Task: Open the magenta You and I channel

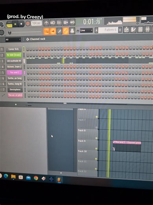Action: pyautogui.click(x=15, y=73)
